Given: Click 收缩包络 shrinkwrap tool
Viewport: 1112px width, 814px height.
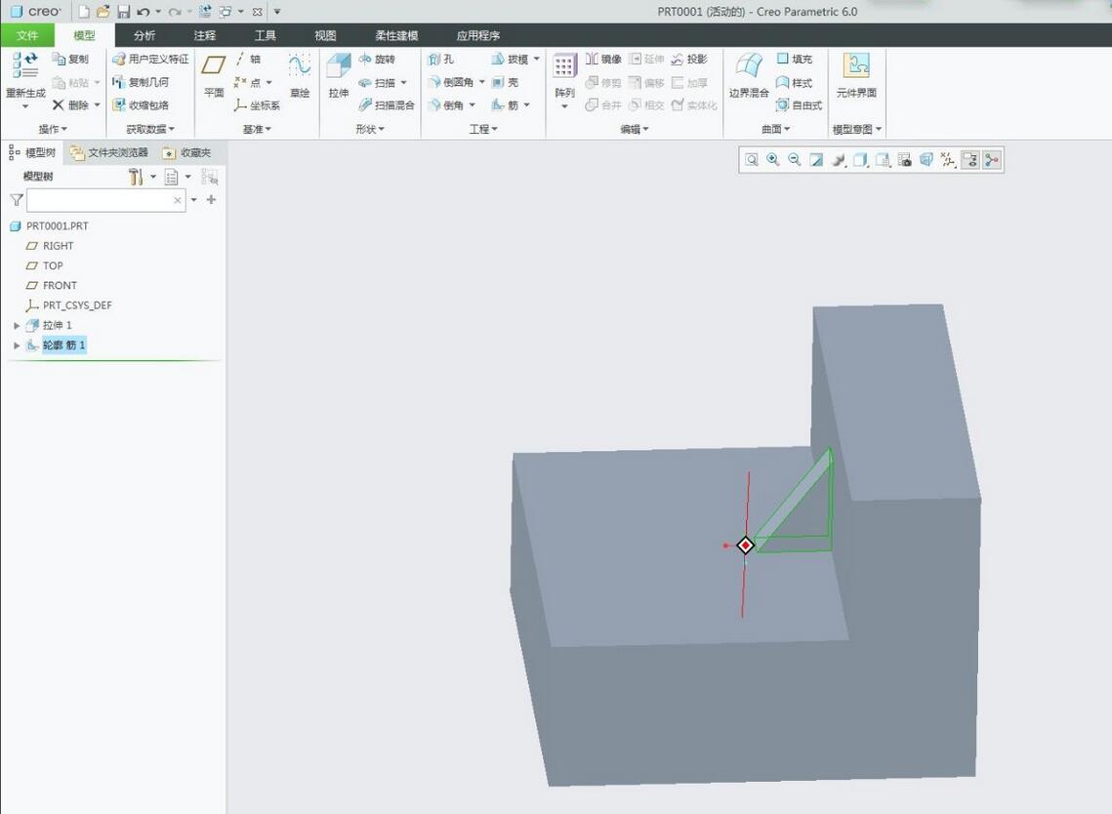Looking at the screenshot, I should coord(141,105).
